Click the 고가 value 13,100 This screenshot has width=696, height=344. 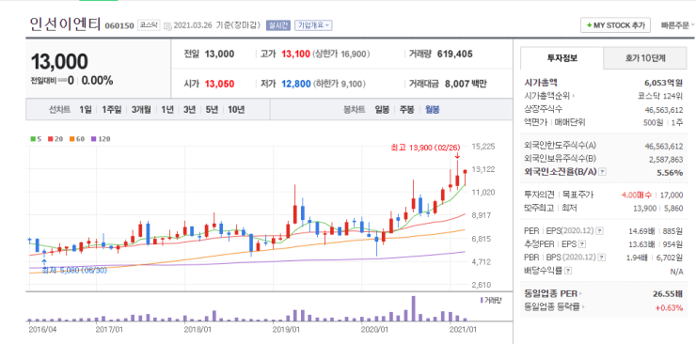(x=295, y=55)
